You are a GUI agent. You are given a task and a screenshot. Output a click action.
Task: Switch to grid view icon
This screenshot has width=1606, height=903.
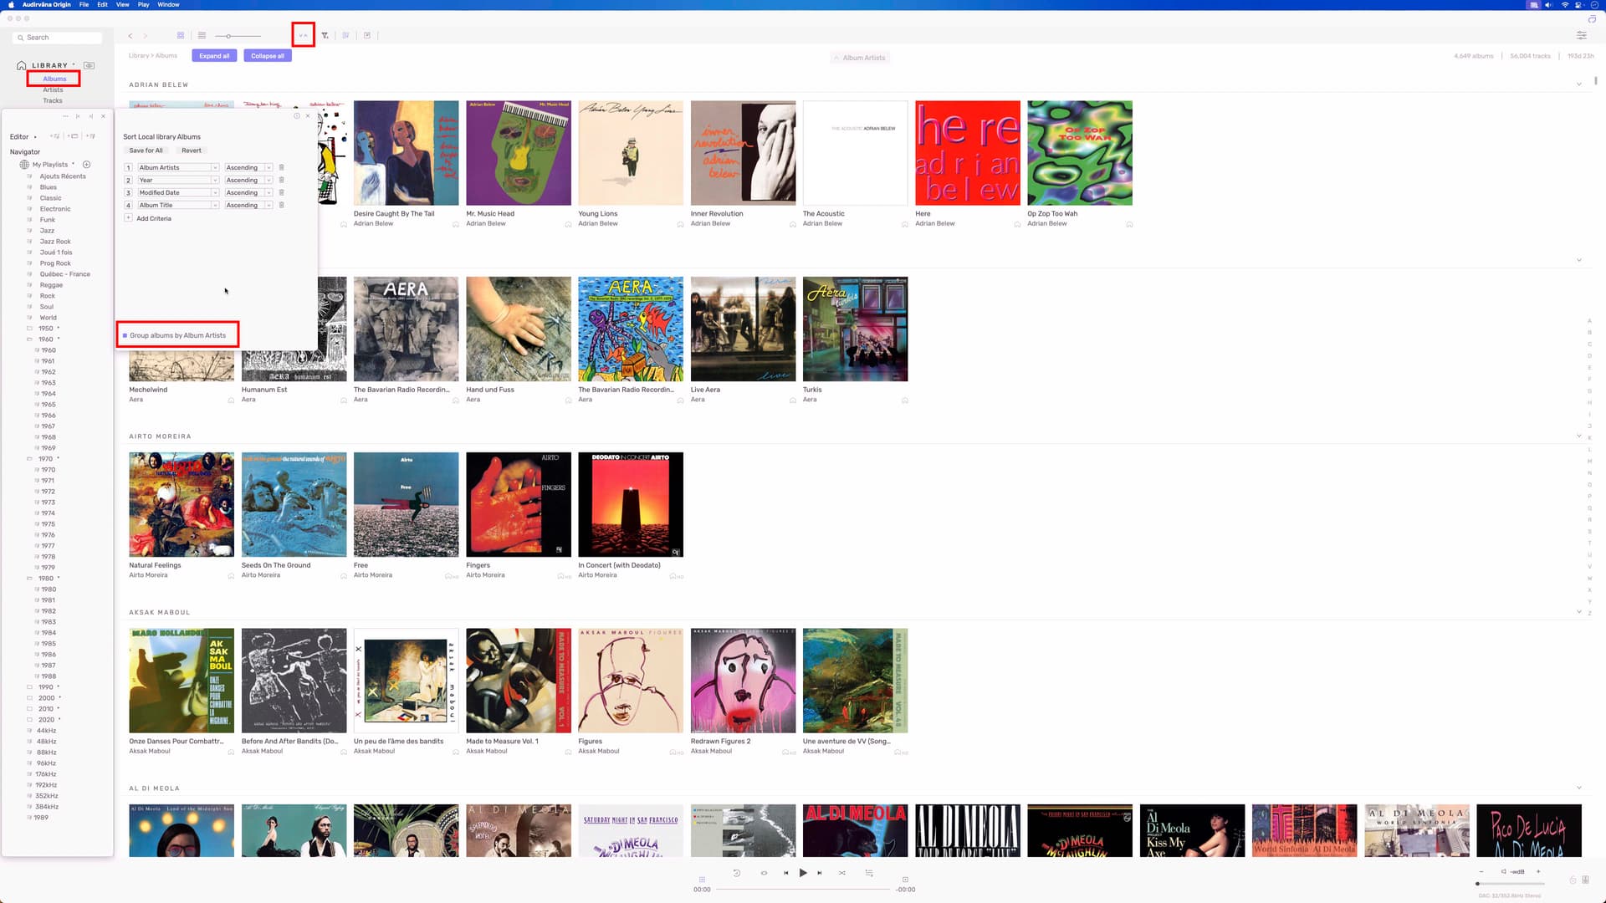point(180,35)
